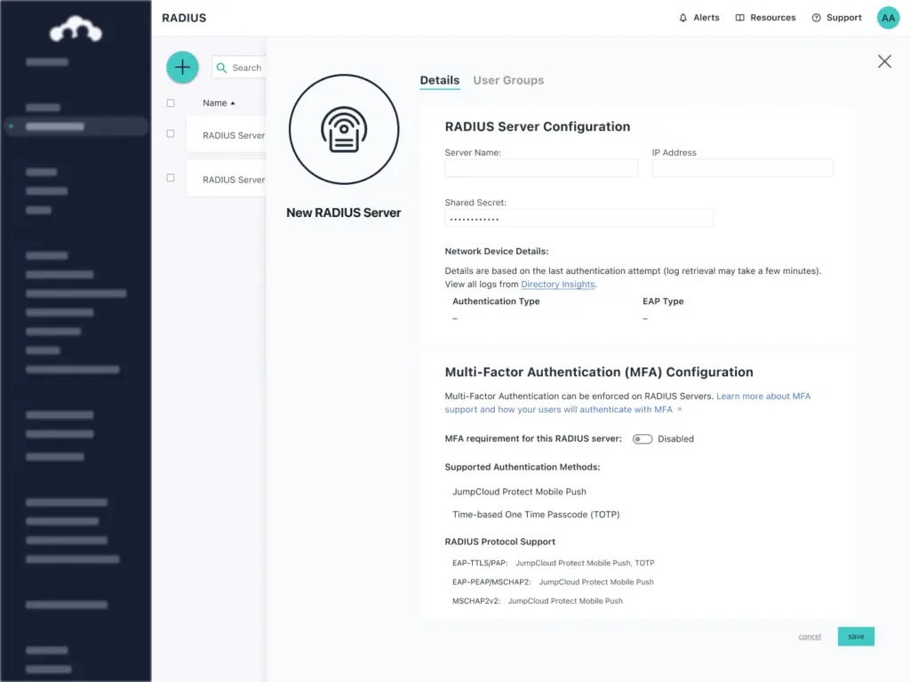This screenshot has width=910, height=682.
Task: Click the RADIUS Protocol Support label
Action: tap(499, 542)
